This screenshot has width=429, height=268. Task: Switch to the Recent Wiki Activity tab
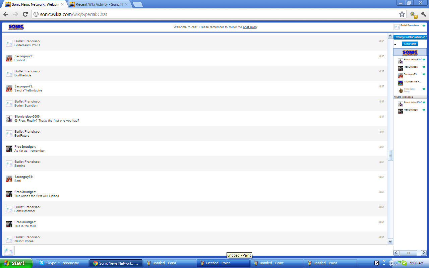pos(96,4)
